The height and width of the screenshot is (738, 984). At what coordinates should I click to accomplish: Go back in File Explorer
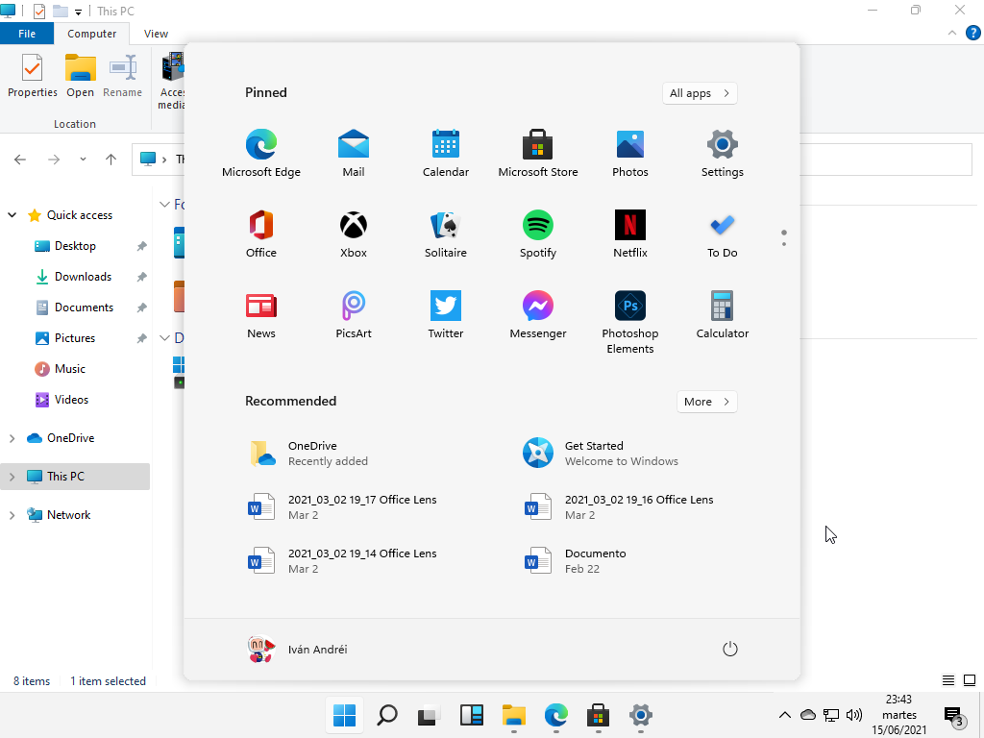[20, 160]
